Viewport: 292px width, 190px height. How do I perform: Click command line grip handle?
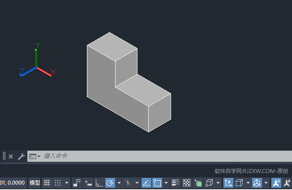pyautogui.click(x=4, y=156)
